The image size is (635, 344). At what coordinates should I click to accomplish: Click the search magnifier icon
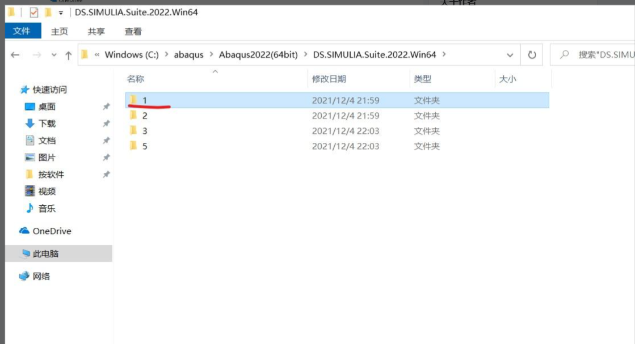(565, 54)
